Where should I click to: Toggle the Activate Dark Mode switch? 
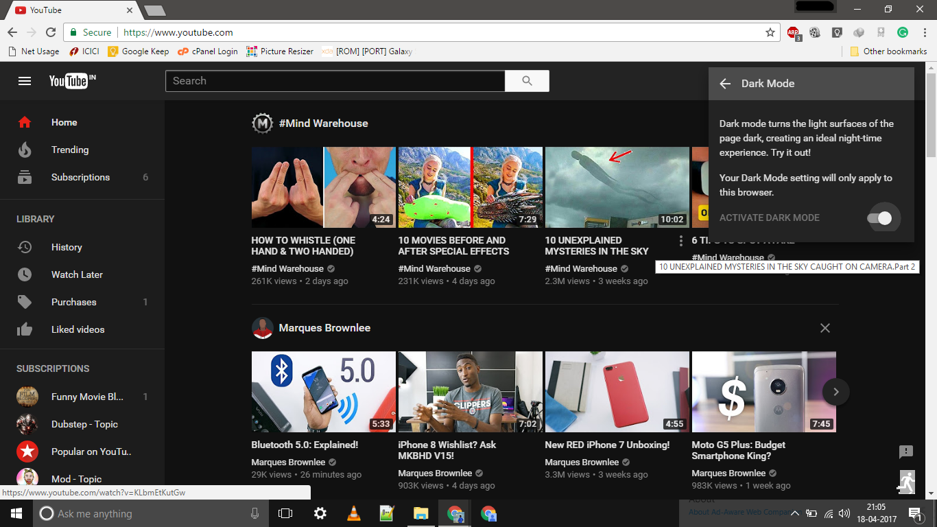pos(879,218)
